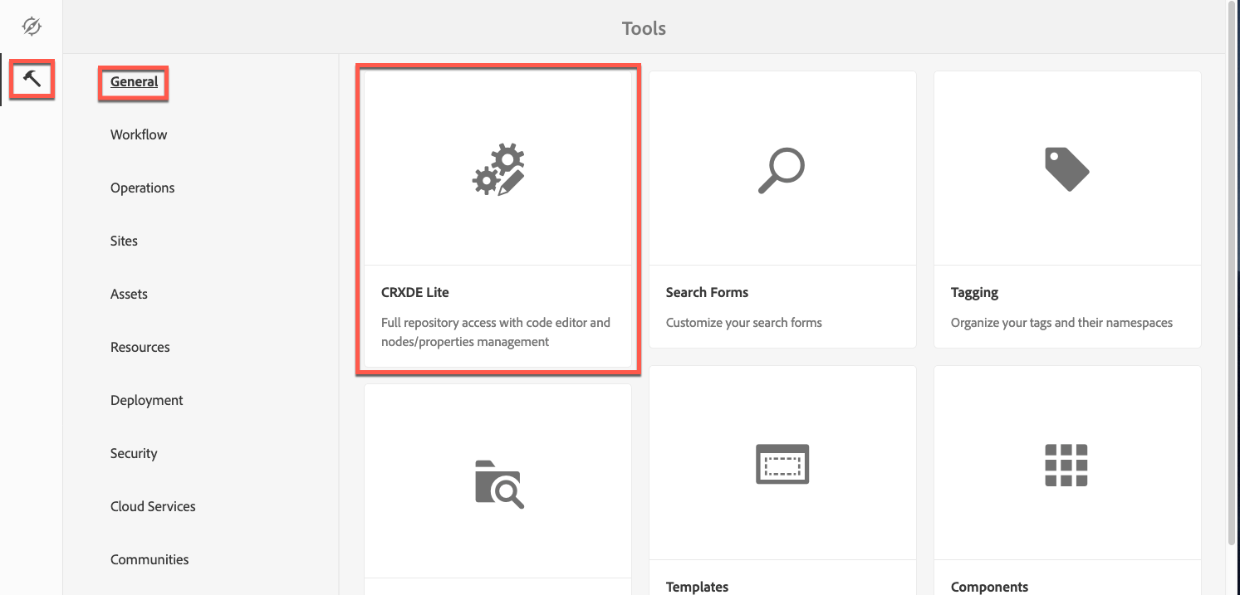Open the Search Forms magnifier icon

pyautogui.click(x=782, y=170)
